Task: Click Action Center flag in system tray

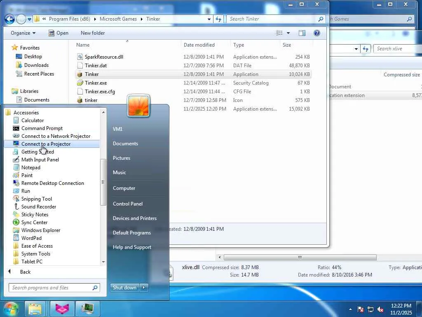Action: pyautogui.click(x=360, y=310)
